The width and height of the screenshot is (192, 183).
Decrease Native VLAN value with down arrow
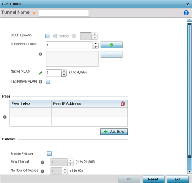[64, 75]
